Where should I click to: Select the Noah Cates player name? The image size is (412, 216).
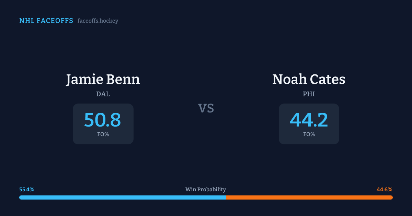click(x=309, y=79)
